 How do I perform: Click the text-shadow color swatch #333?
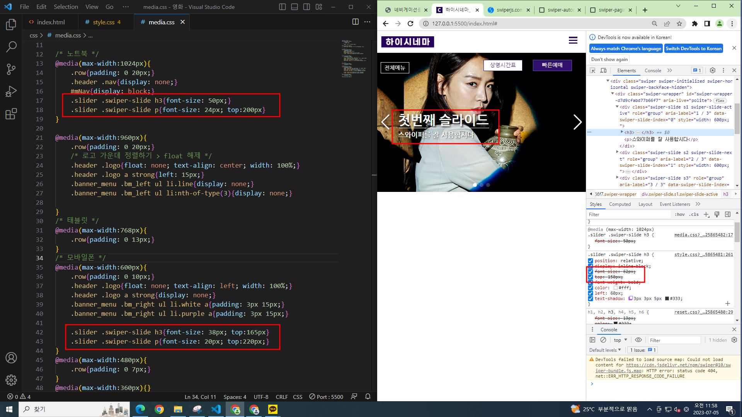(667, 298)
